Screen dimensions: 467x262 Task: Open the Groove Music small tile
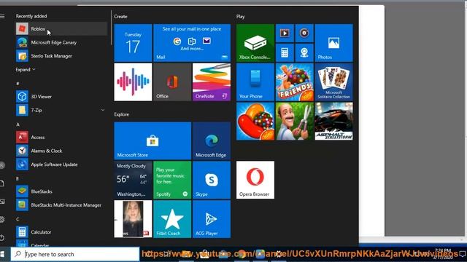[x=304, y=33]
